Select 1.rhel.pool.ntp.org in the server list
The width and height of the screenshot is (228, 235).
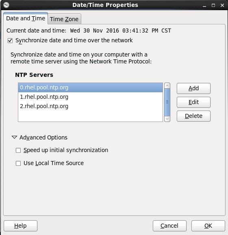pos(90,97)
